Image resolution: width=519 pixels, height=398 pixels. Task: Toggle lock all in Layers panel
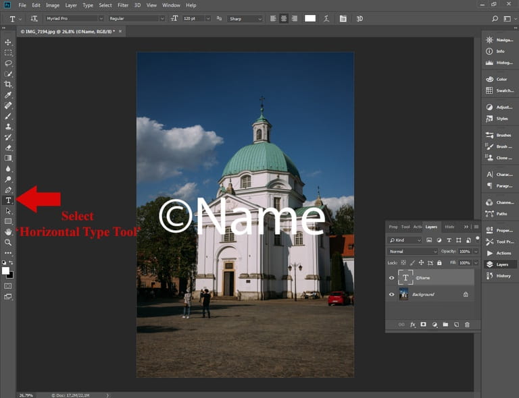click(x=439, y=262)
